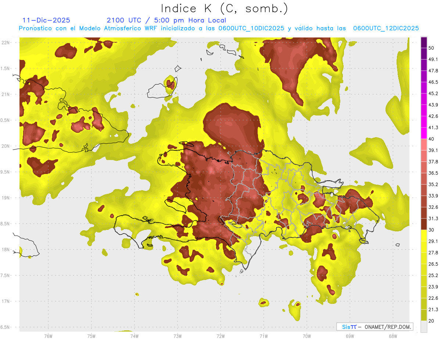The height and width of the screenshot is (341, 441).
Task: Click the '23.9' colorbar label
Action: click(433, 287)
